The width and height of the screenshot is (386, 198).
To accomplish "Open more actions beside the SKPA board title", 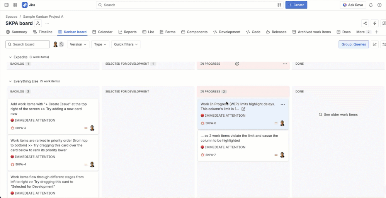I will pyautogui.click(x=47, y=23).
